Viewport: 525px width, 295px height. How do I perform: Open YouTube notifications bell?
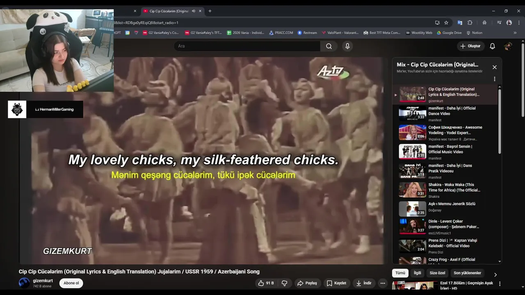[x=493, y=46]
